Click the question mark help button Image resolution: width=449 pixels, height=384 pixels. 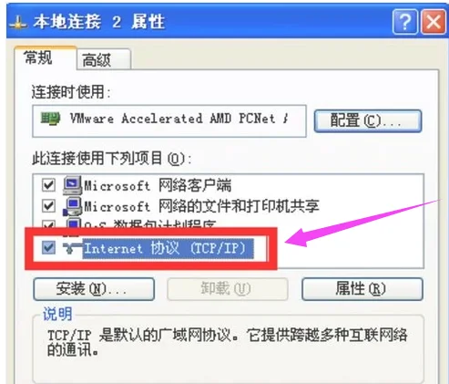click(x=405, y=22)
